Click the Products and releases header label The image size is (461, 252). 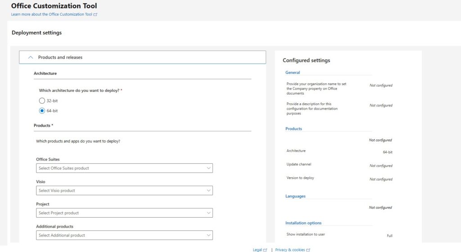click(60, 57)
